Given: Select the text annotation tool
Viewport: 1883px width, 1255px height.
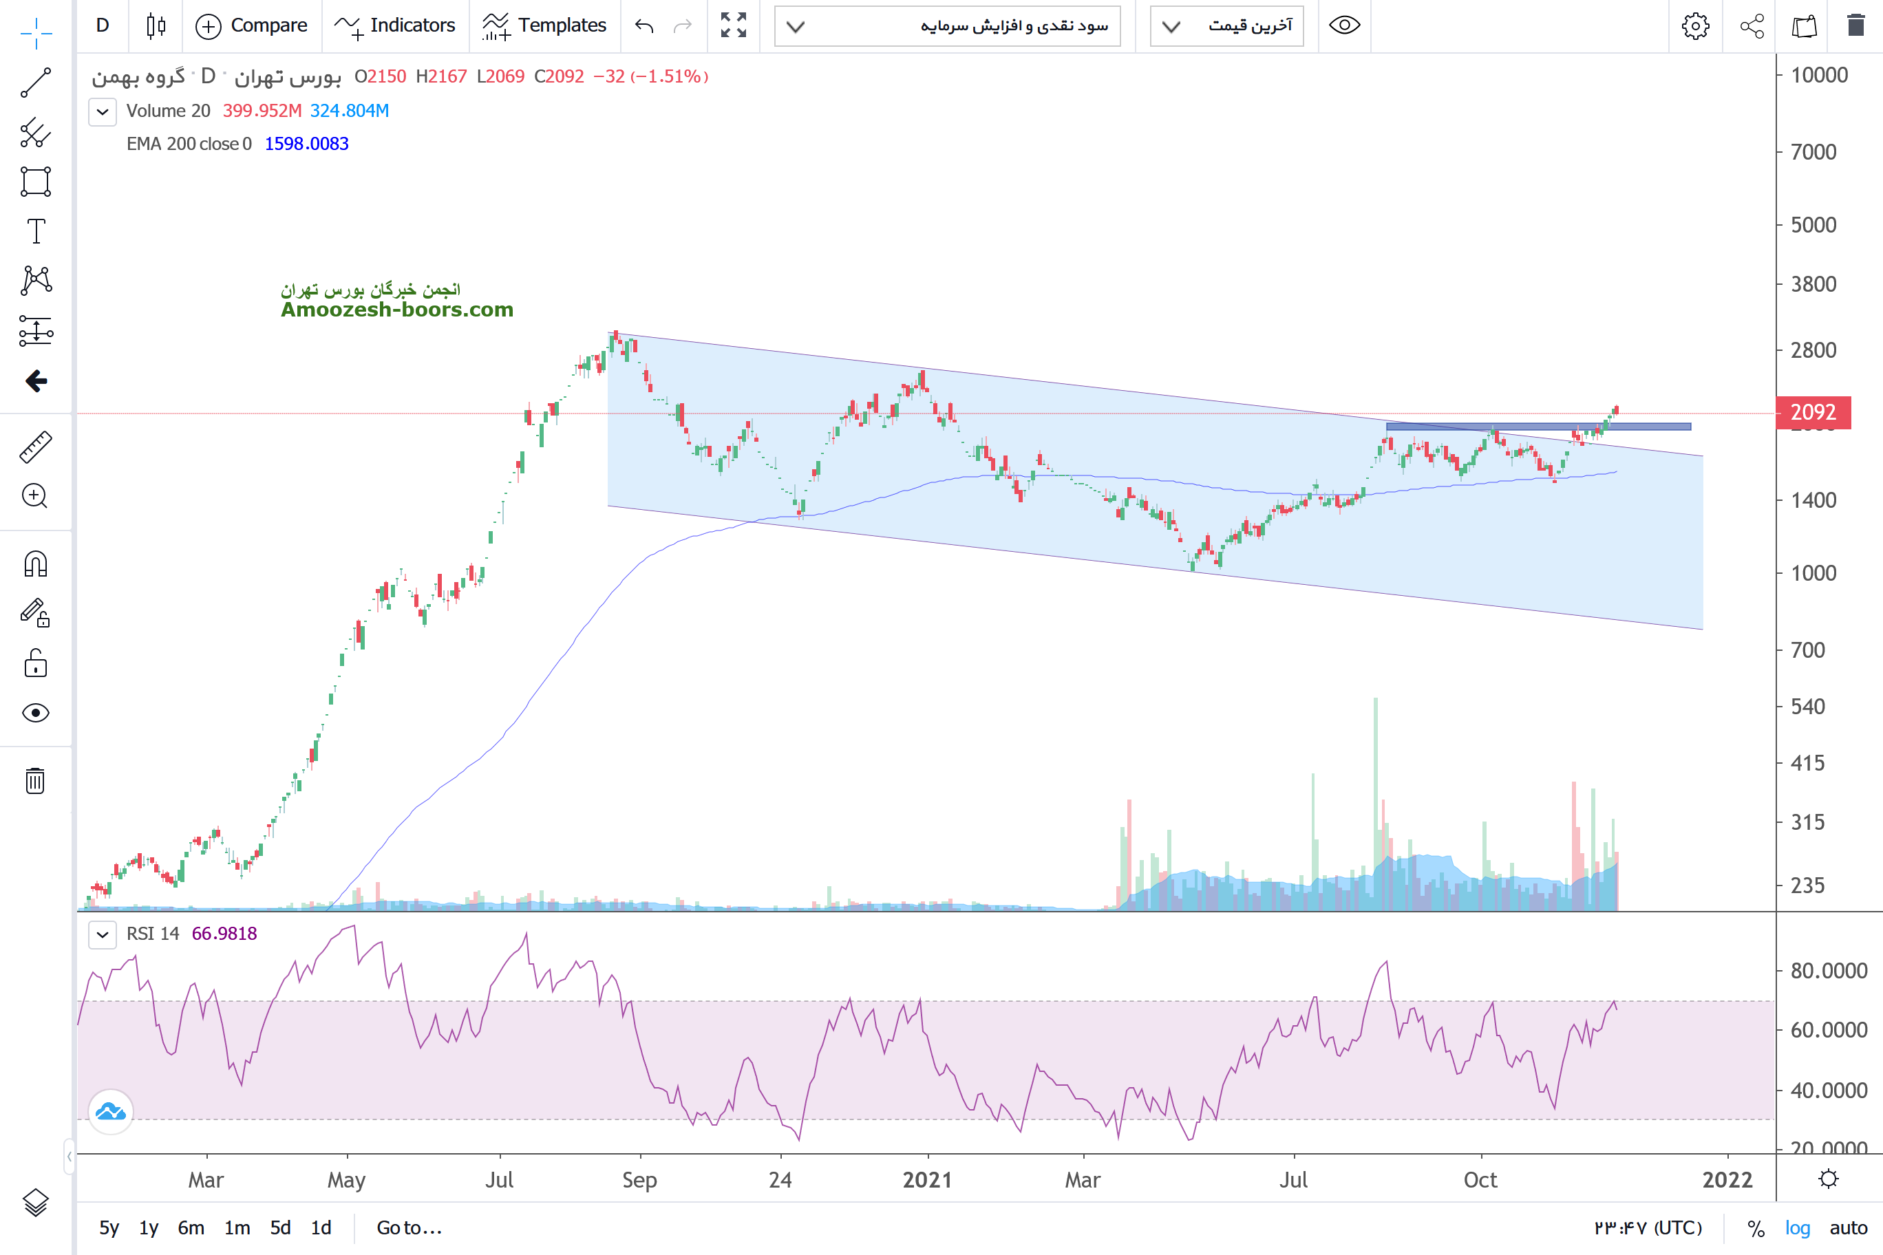Looking at the screenshot, I should point(36,231).
